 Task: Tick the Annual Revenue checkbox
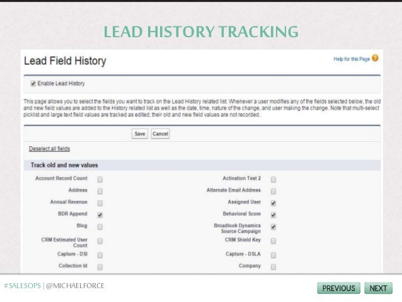[x=100, y=203]
